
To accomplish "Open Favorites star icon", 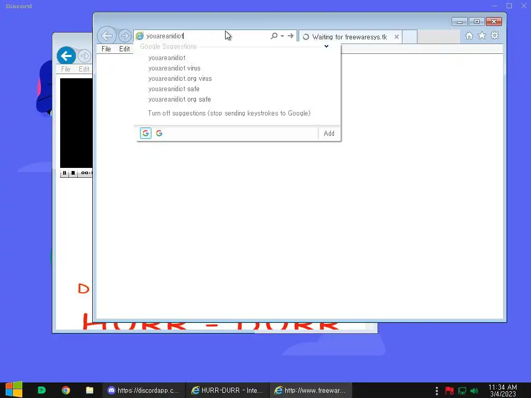I will pyautogui.click(x=482, y=36).
